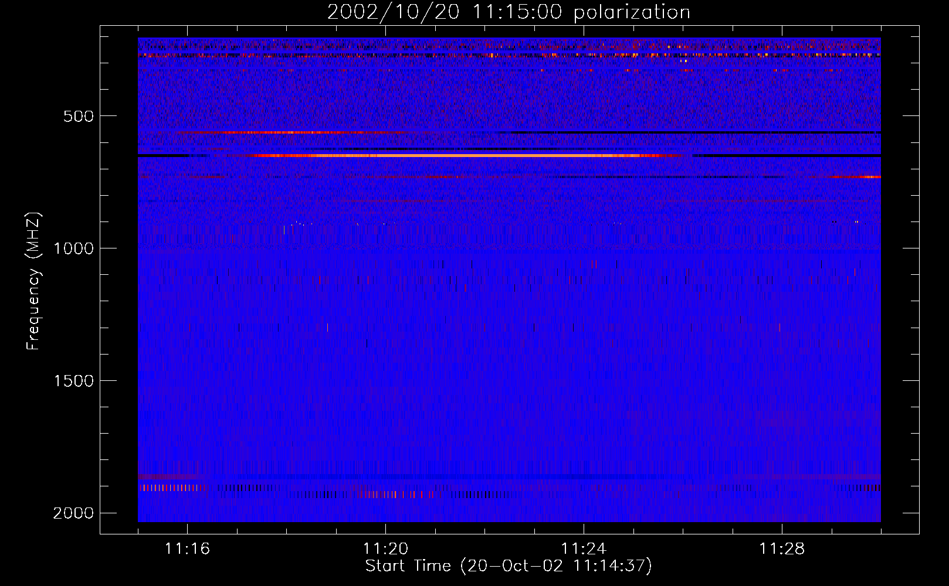
Task: Click the 1500 frequency tick label
Action: [73, 381]
